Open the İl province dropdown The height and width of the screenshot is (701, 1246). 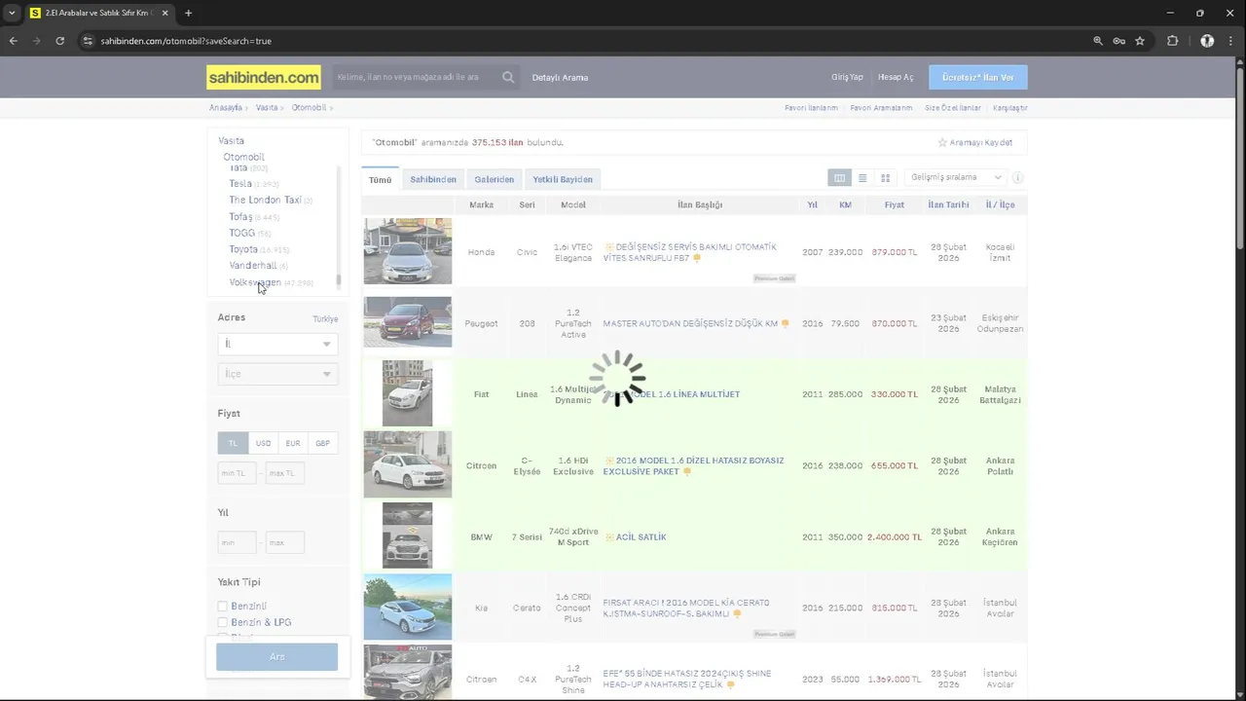pyautogui.click(x=277, y=344)
